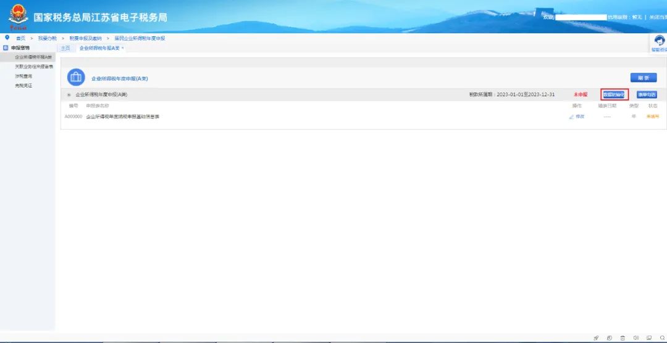
Task: Open 我要办税 breadcrumb link
Action: (47, 38)
